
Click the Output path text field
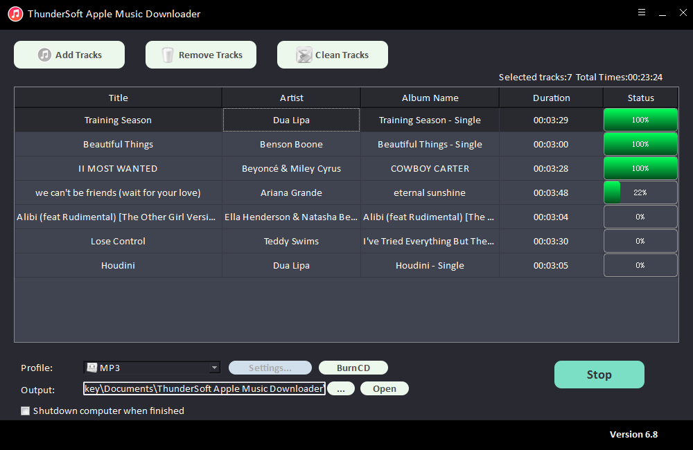204,388
